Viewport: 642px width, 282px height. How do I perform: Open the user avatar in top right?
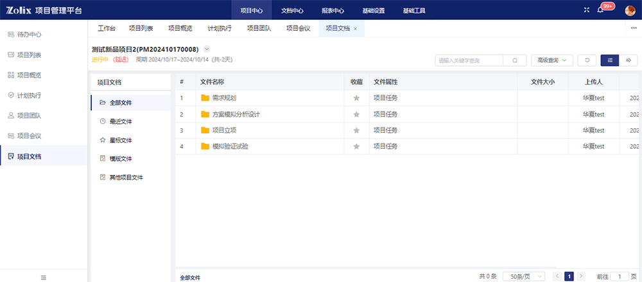(630, 10)
